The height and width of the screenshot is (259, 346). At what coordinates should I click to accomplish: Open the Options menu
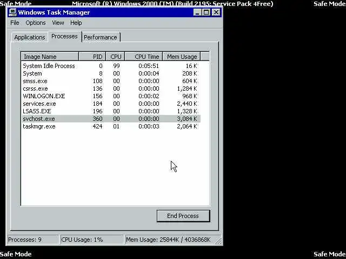(x=36, y=23)
